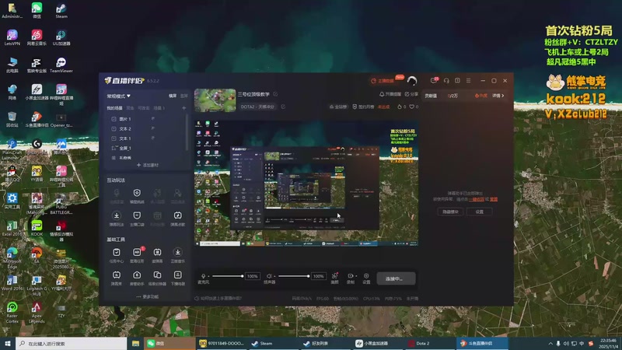Click the Windows Start button
The height and width of the screenshot is (350, 622).
pyautogui.click(x=8, y=343)
